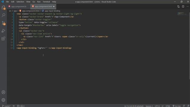190x107 pixels.
Task: Open the Manage gear icon
Action: pos(3,100)
